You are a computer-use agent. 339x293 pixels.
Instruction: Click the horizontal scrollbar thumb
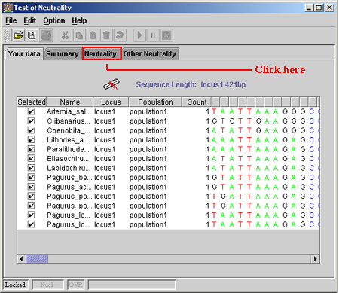(37, 258)
